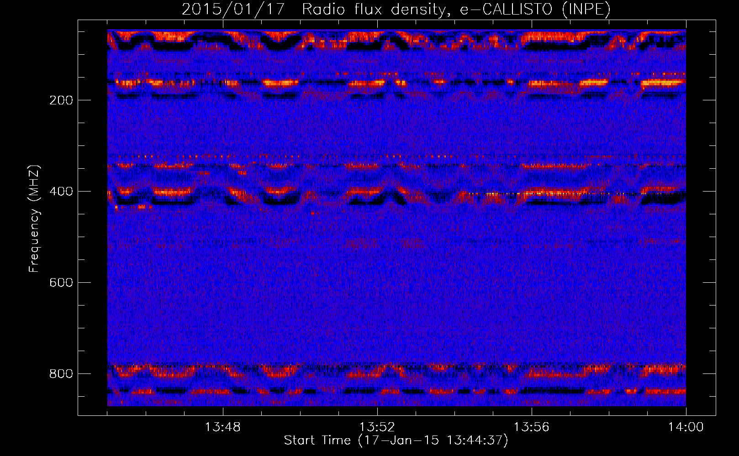The image size is (739, 456).
Task: Click the "Frequency (MHZ)" axis label
Action: 34,218
